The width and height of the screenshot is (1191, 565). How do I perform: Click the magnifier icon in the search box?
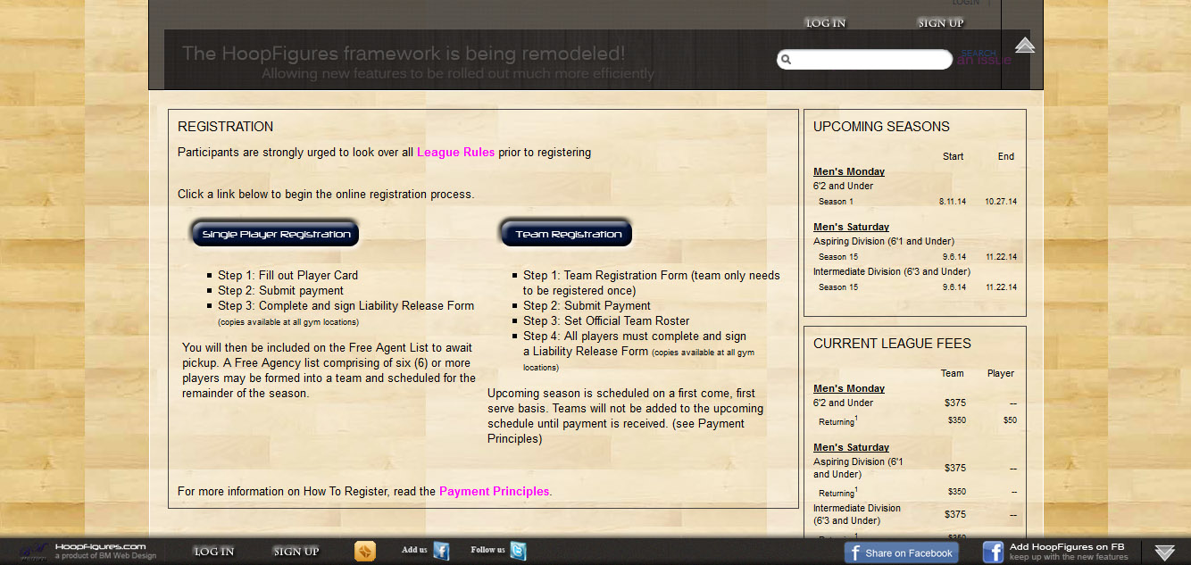pos(786,60)
